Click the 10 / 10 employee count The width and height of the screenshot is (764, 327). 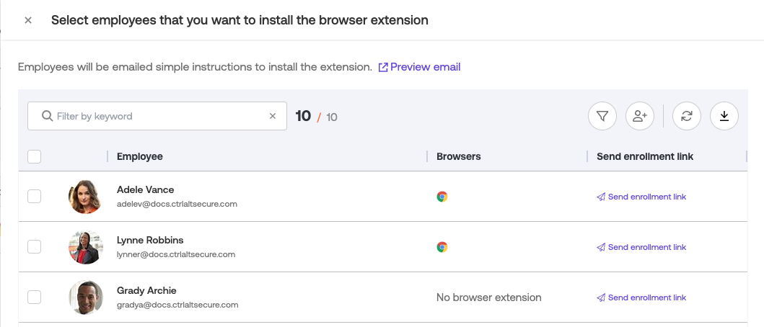coord(316,116)
